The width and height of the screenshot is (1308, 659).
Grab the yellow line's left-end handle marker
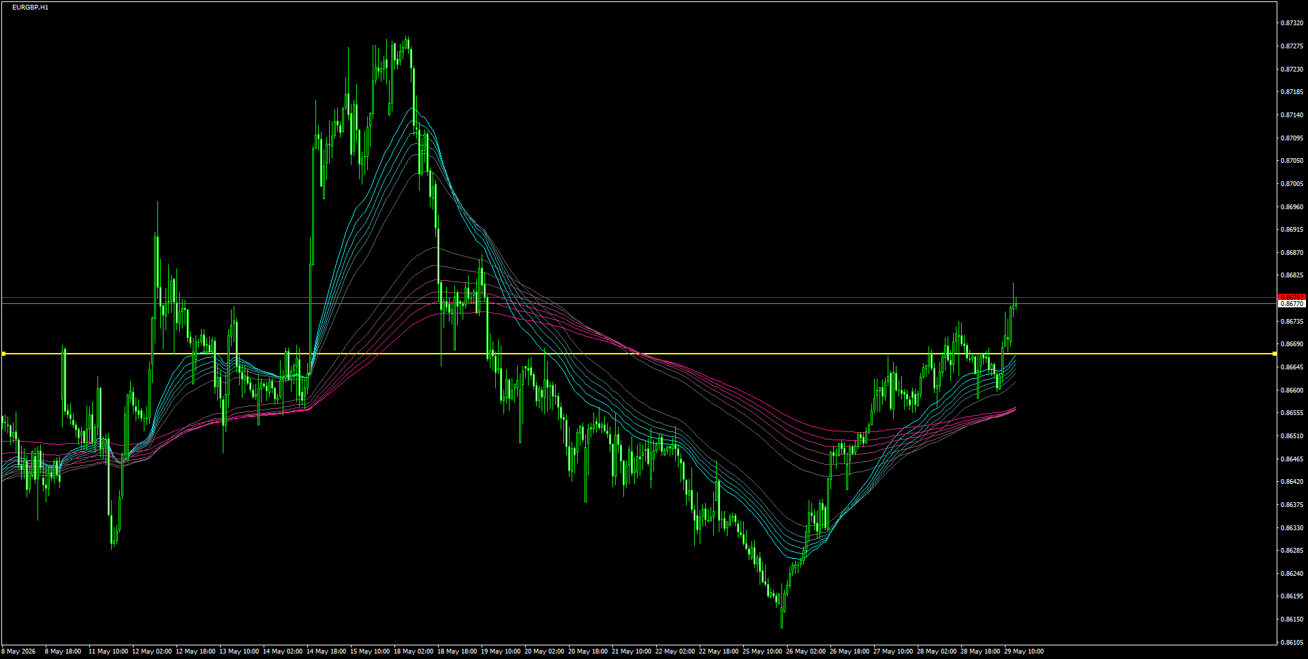click(x=3, y=354)
